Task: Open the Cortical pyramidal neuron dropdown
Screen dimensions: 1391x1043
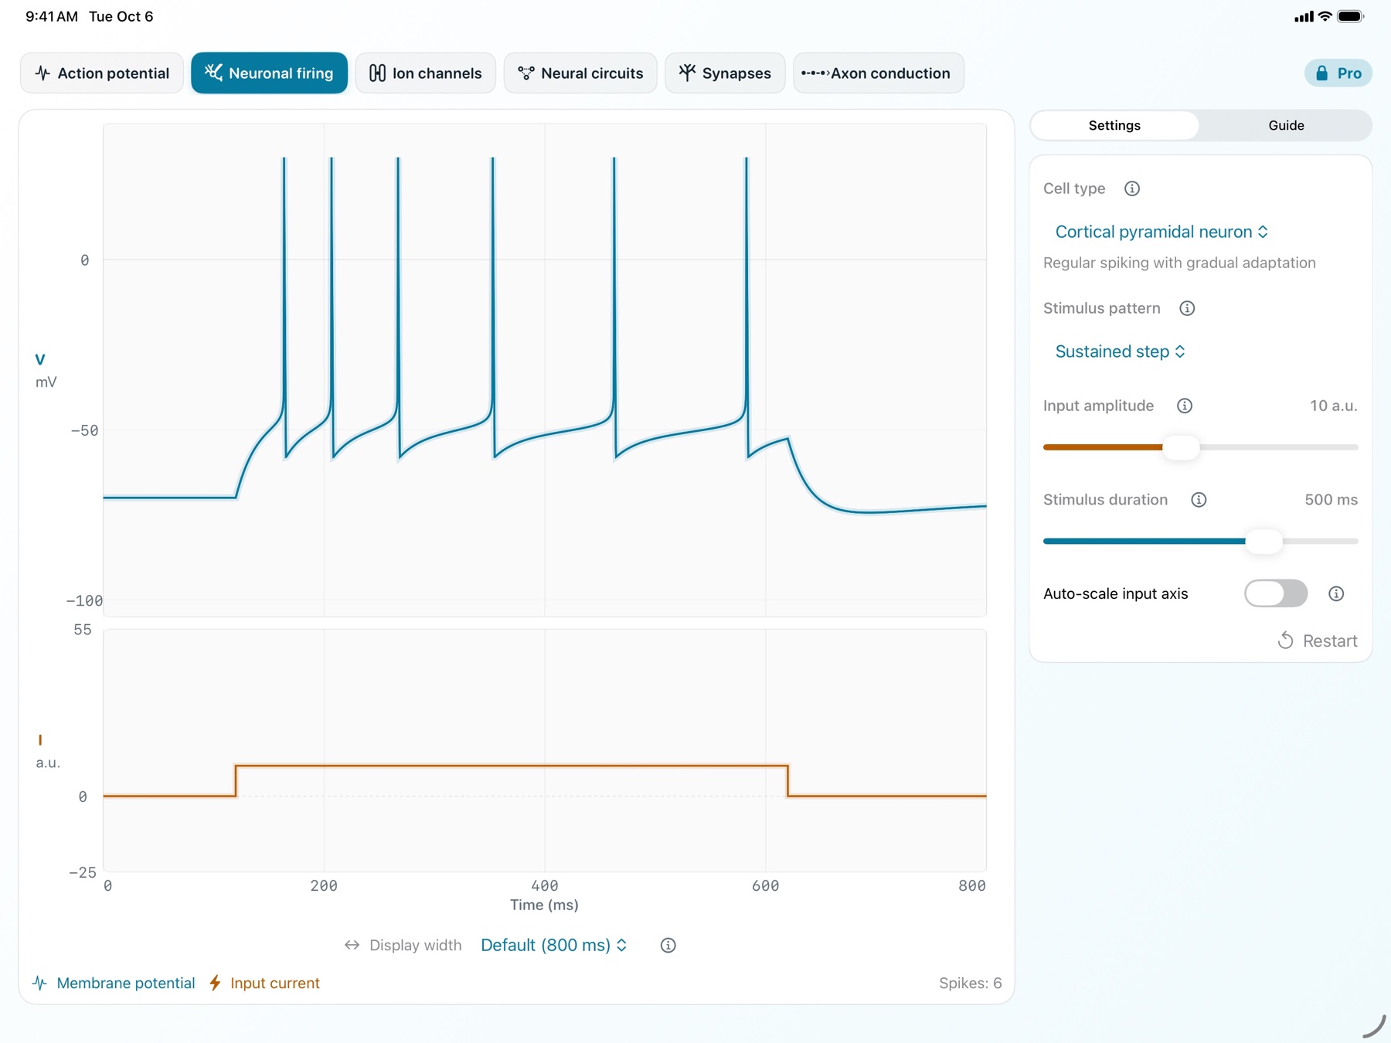Action: tap(1161, 232)
